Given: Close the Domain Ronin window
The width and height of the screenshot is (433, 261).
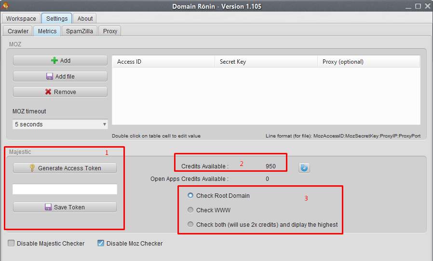Looking at the screenshot, I should click(x=428, y=6).
